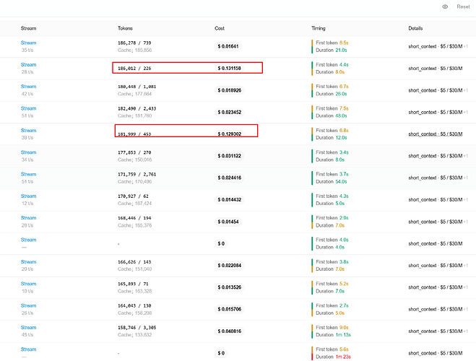The width and height of the screenshot is (476, 361).
Task: Select the 181,999 / 453 token count
Action: (x=134, y=134)
